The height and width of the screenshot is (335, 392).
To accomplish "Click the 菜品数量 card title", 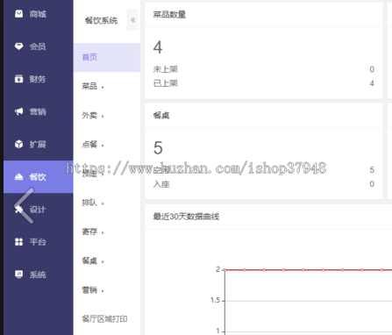I will (169, 14).
